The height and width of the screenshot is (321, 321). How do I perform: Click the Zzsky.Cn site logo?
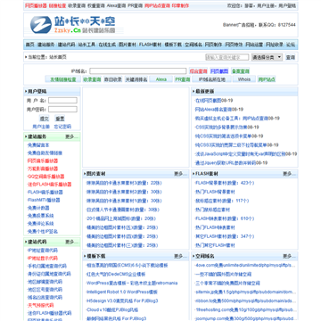click(73, 25)
